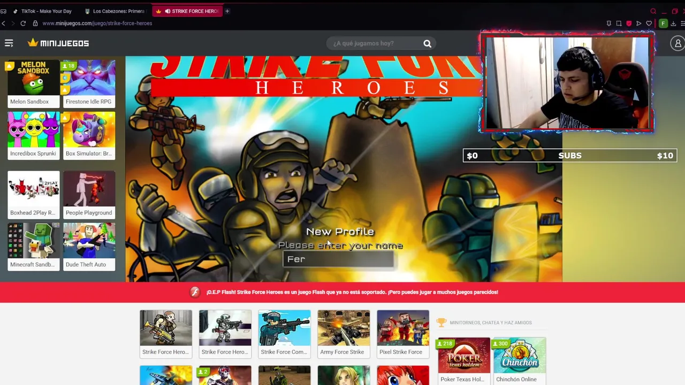This screenshot has height=385, width=685.
Task: Click the browser tab search magnifier
Action: coord(653,11)
